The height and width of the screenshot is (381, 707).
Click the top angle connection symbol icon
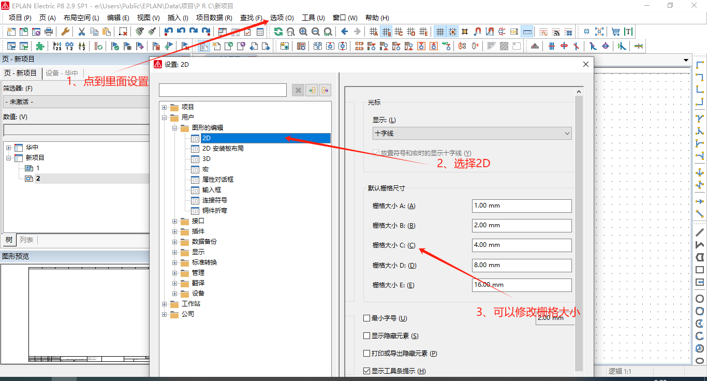(x=700, y=65)
